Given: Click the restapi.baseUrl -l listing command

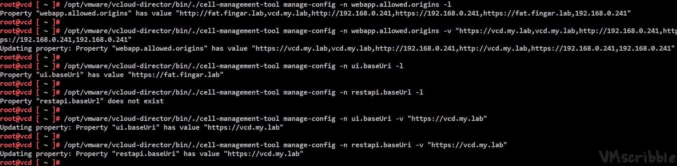Looking at the screenshot, I should tap(243, 92).
